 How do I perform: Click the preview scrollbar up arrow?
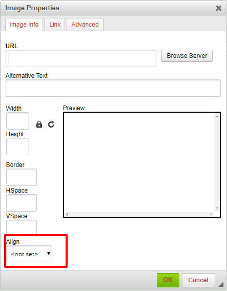217,116
